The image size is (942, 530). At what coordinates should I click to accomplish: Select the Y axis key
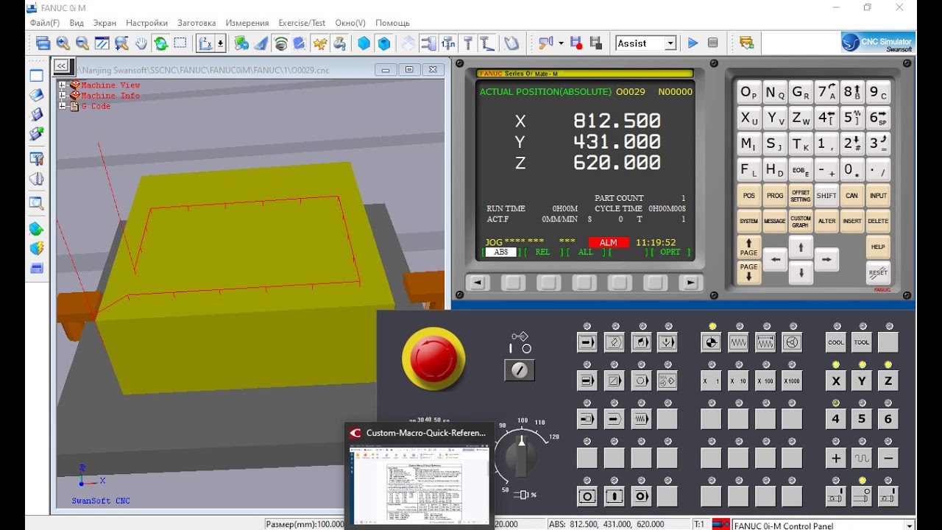click(862, 381)
